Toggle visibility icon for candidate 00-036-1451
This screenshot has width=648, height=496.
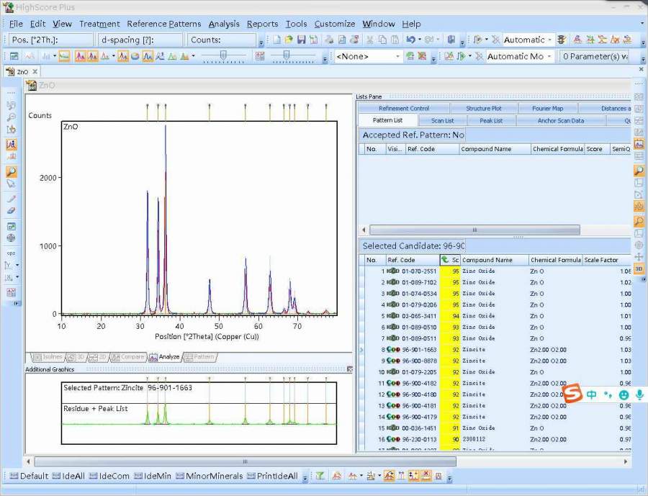[x=393, y=428]
